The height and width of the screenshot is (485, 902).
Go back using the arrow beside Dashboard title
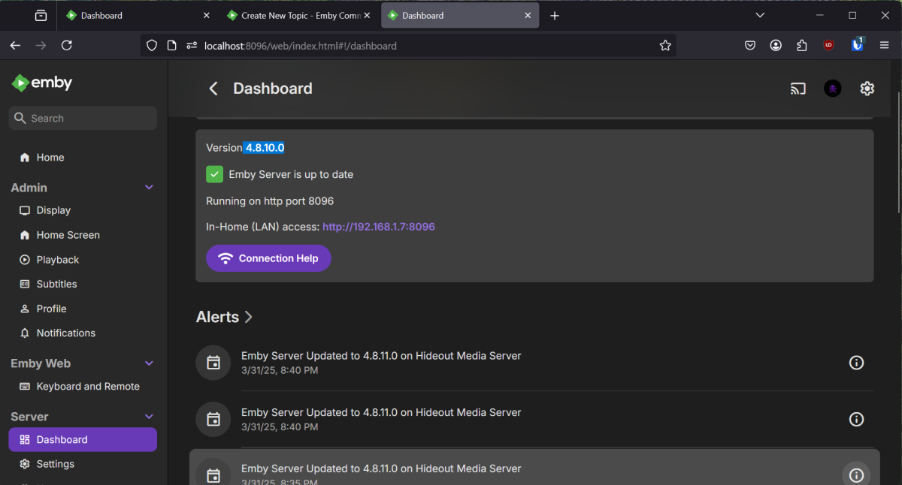coord(213,89)
